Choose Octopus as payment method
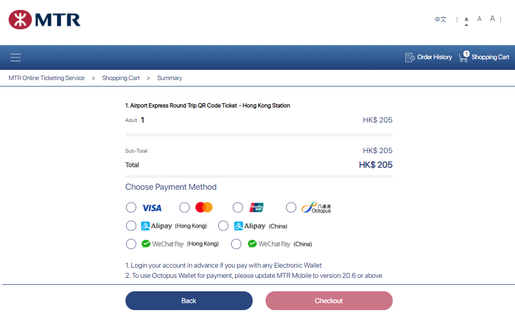The image size is (515, 316). click(x=291, y=207)
